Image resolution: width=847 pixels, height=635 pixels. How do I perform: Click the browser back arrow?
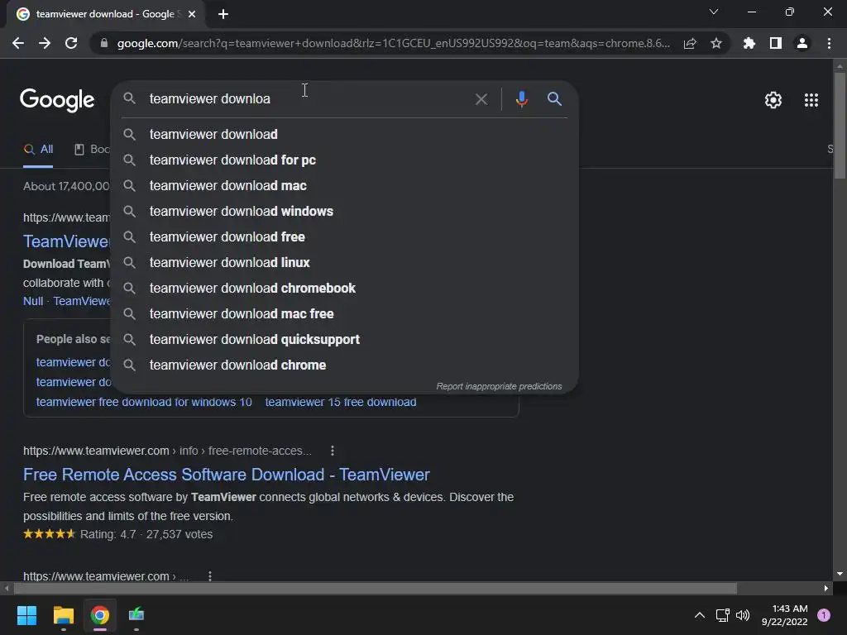[x=18, y=43]
